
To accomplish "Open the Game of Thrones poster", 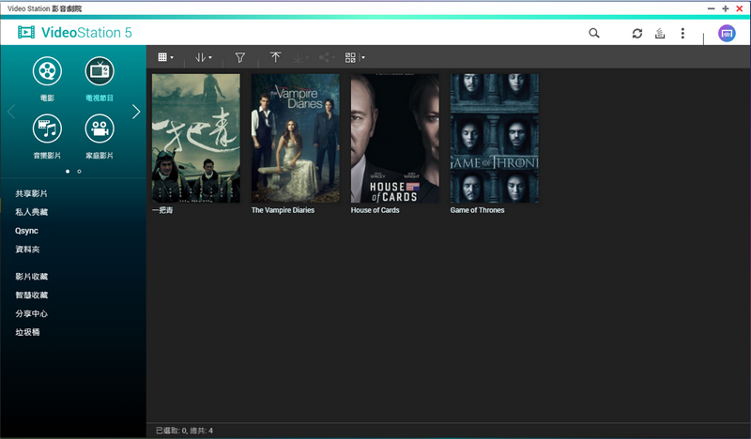I will click(495, 138).
